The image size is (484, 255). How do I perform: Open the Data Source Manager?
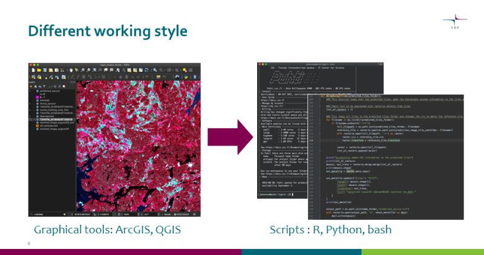click(x=33, y=77)
